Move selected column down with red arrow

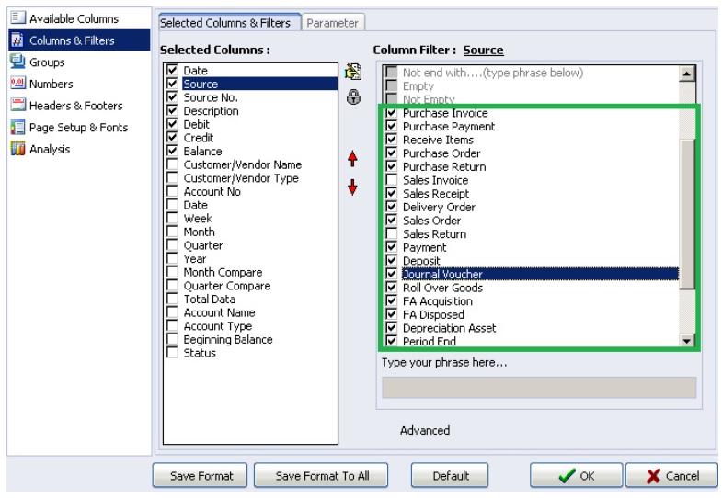[352, 187]
